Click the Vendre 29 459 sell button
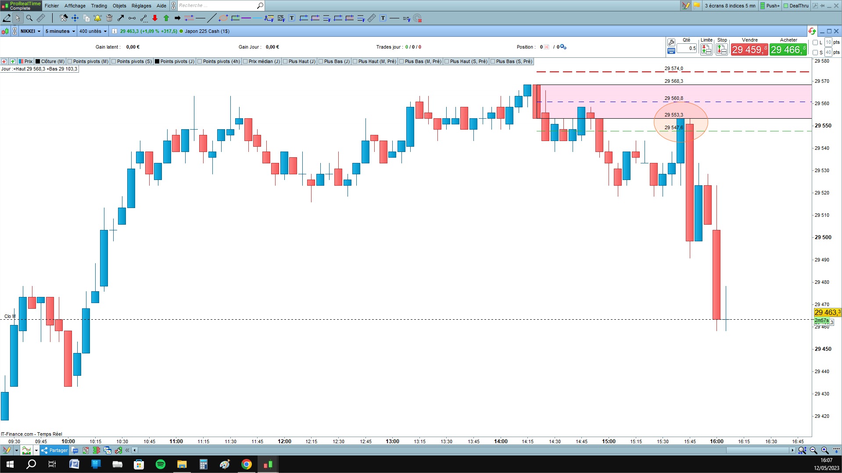This screenshot has height=473, width=842. 749,49
